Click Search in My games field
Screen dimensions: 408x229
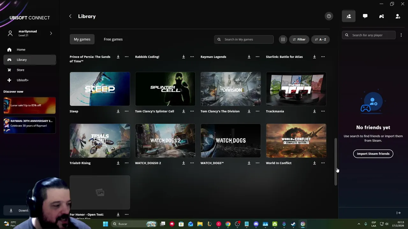[244, 39]
